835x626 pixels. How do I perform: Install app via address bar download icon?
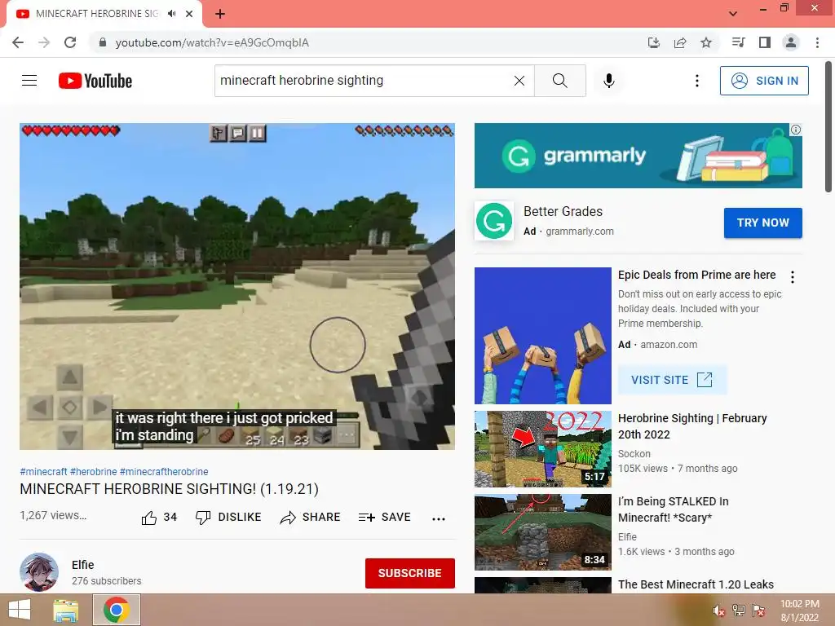(x=654, y=42)
